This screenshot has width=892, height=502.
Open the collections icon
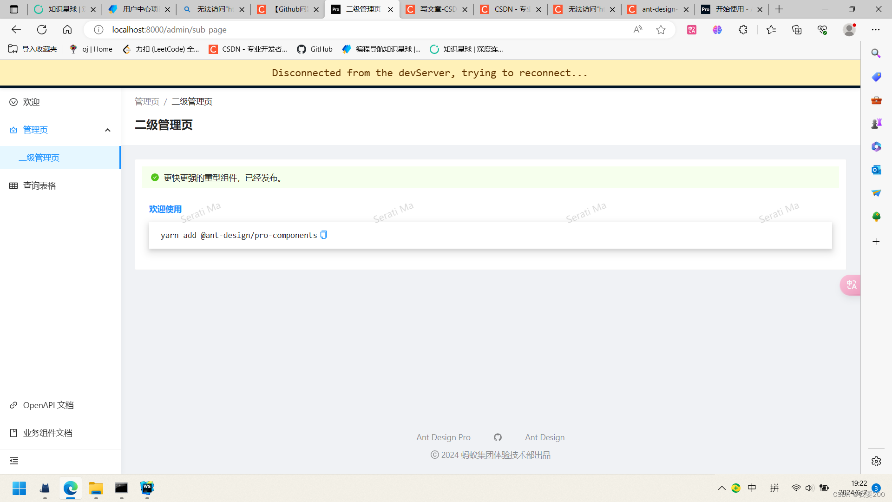tap(797, 30)
